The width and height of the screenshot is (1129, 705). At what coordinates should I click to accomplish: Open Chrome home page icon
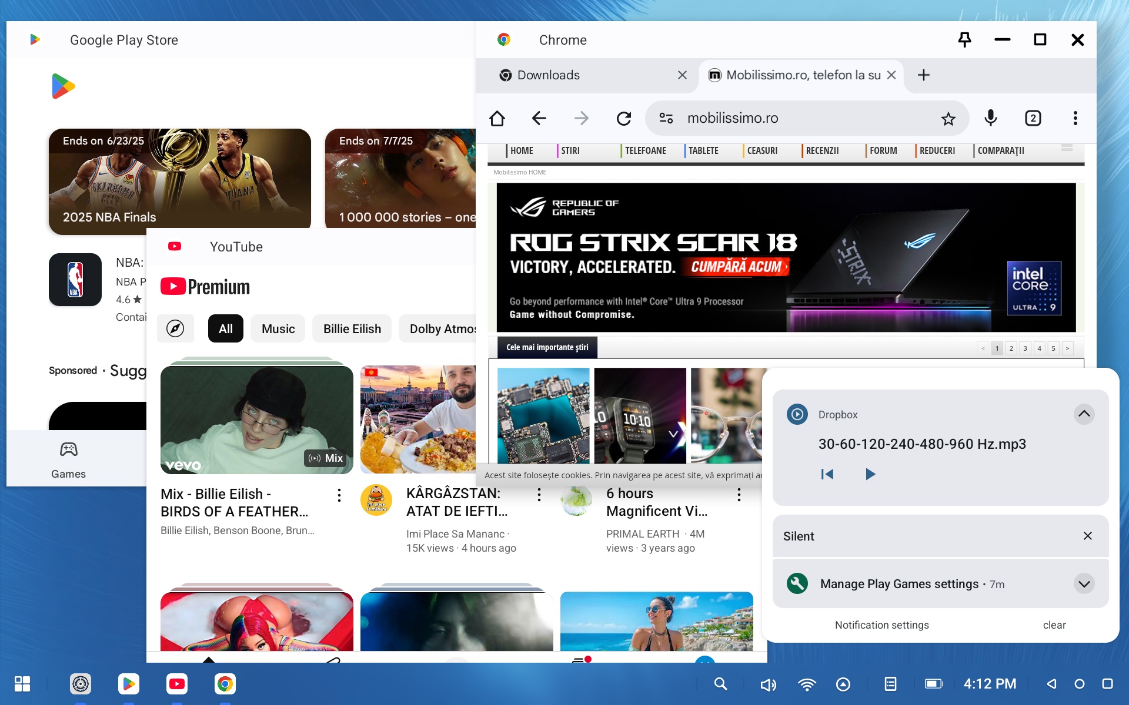[497, 118]
